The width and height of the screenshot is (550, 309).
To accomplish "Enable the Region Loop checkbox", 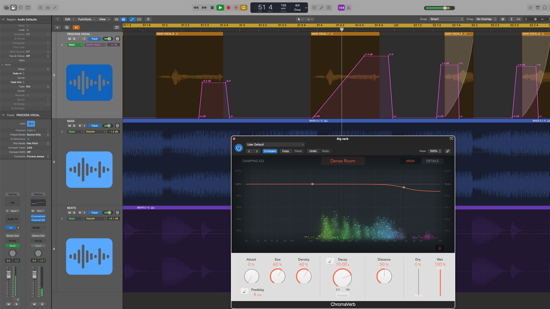I will pos(28,30).
